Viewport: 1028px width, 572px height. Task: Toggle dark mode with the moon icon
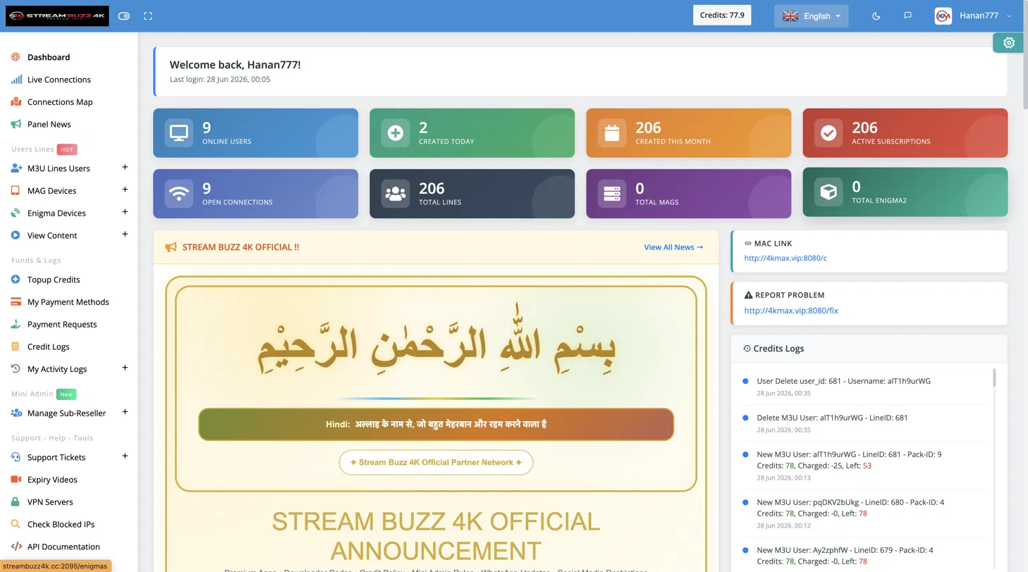click(x=876, y=15)
